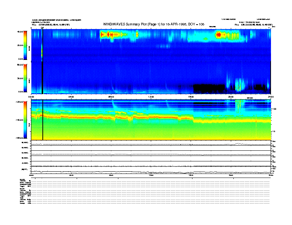292x225 pixels.
Task: Click the vertical RAD2 axis label
Action: [x=29, y=48]
